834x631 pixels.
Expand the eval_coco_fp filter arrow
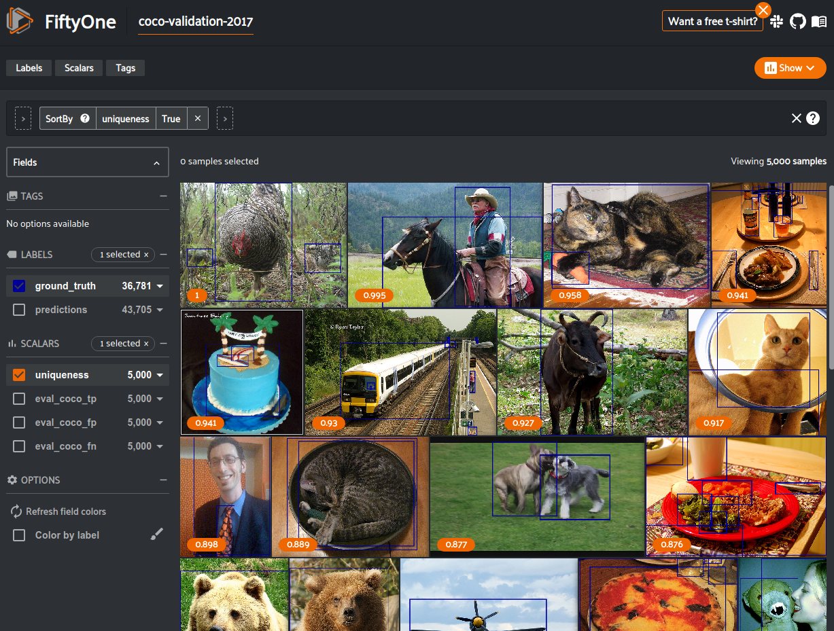point(160,423)
